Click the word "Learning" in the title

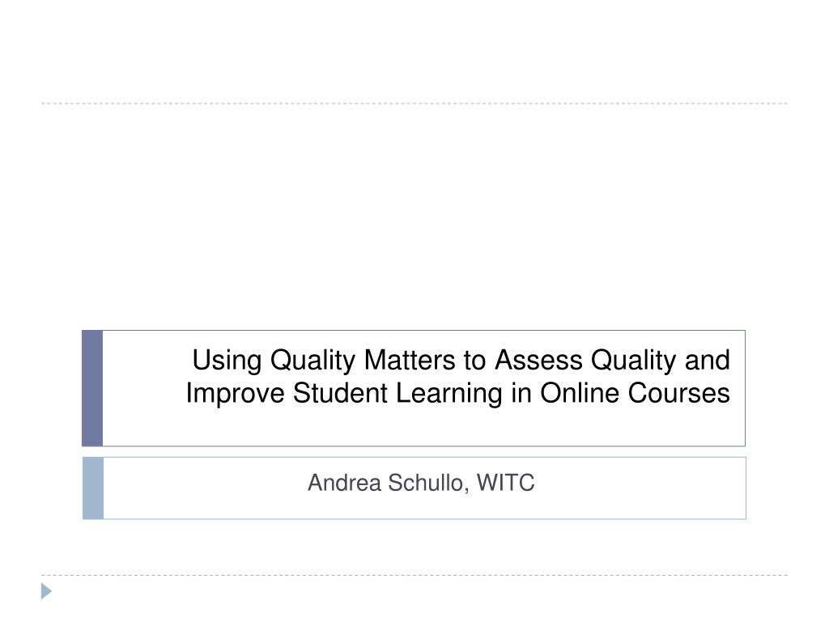[449, 394]
